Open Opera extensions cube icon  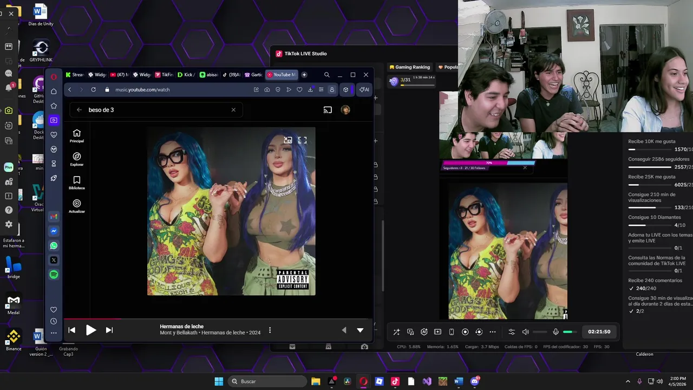coord(345,89)
